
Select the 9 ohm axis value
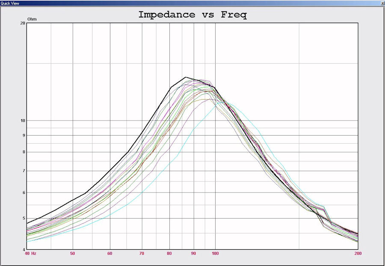coord(24,136)
